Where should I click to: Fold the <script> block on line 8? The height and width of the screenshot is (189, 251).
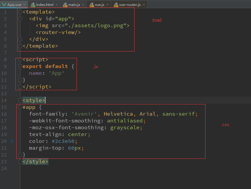pos(20,59)
